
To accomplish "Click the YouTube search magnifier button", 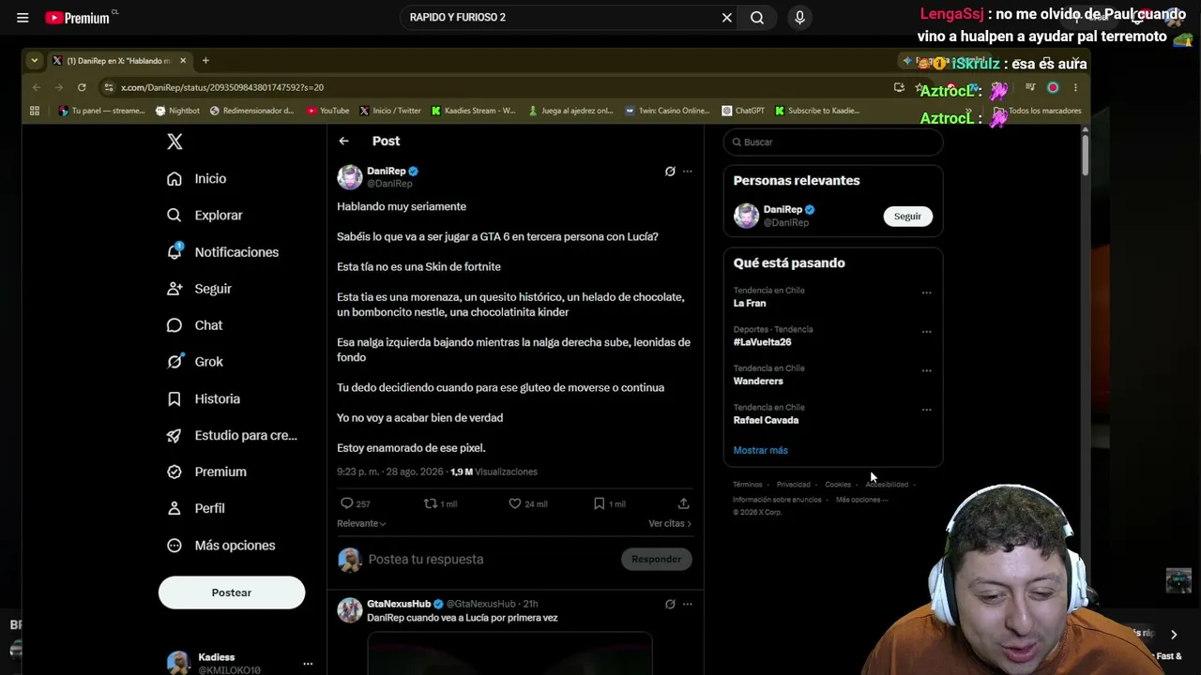I will pyautogui.click(x=757, y=18).
